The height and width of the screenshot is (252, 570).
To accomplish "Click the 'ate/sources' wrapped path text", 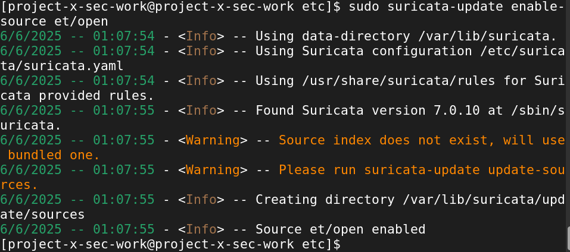I will click(42, 215).
